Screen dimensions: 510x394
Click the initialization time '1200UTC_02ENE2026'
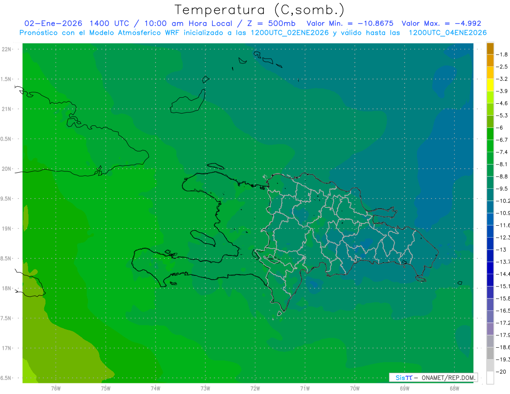pos(289,33)
